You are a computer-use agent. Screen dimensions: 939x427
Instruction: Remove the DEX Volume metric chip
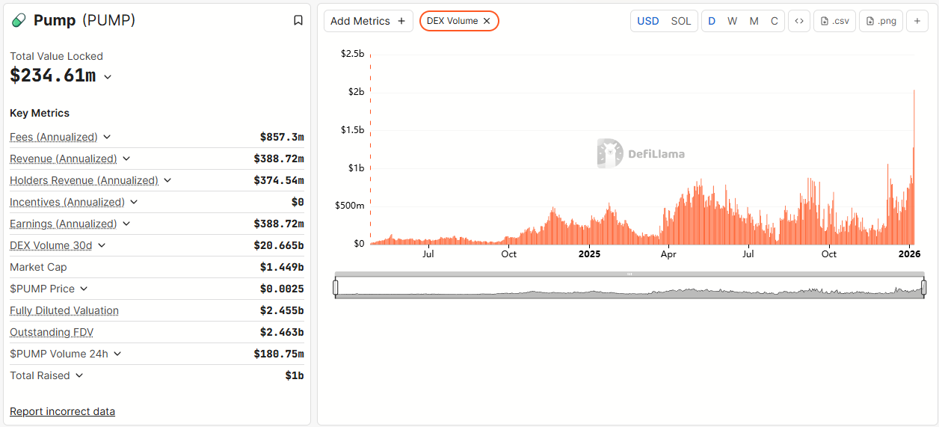click(x=487, y=21)
